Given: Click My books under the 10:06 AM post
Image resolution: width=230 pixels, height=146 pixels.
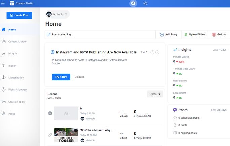Looking at the screenshot, I should [x=90, y=140].
